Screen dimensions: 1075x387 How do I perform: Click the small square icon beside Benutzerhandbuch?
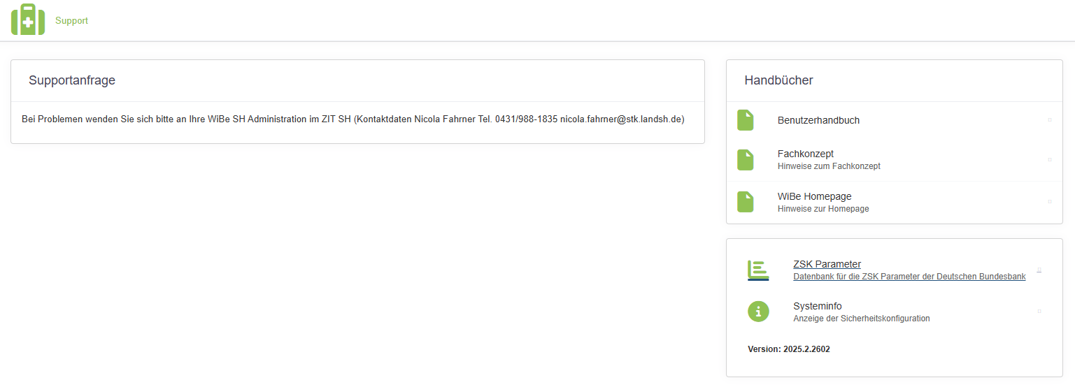[x=1049, y=120]
